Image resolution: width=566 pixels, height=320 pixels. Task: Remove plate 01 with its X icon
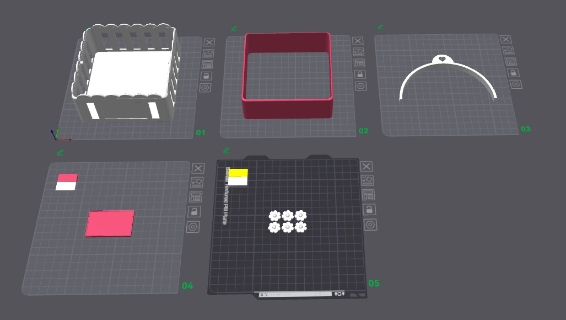(x=209, y=42)
